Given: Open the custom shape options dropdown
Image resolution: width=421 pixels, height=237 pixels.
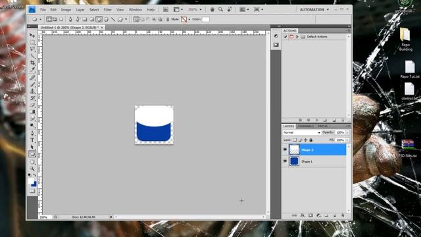Looking at the screenshot, I should point(126,19).
